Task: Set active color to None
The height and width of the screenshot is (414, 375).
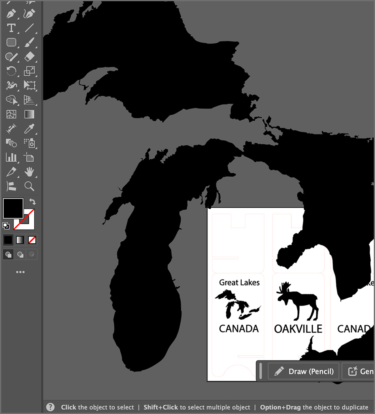Action: click(x=32, y=240)
